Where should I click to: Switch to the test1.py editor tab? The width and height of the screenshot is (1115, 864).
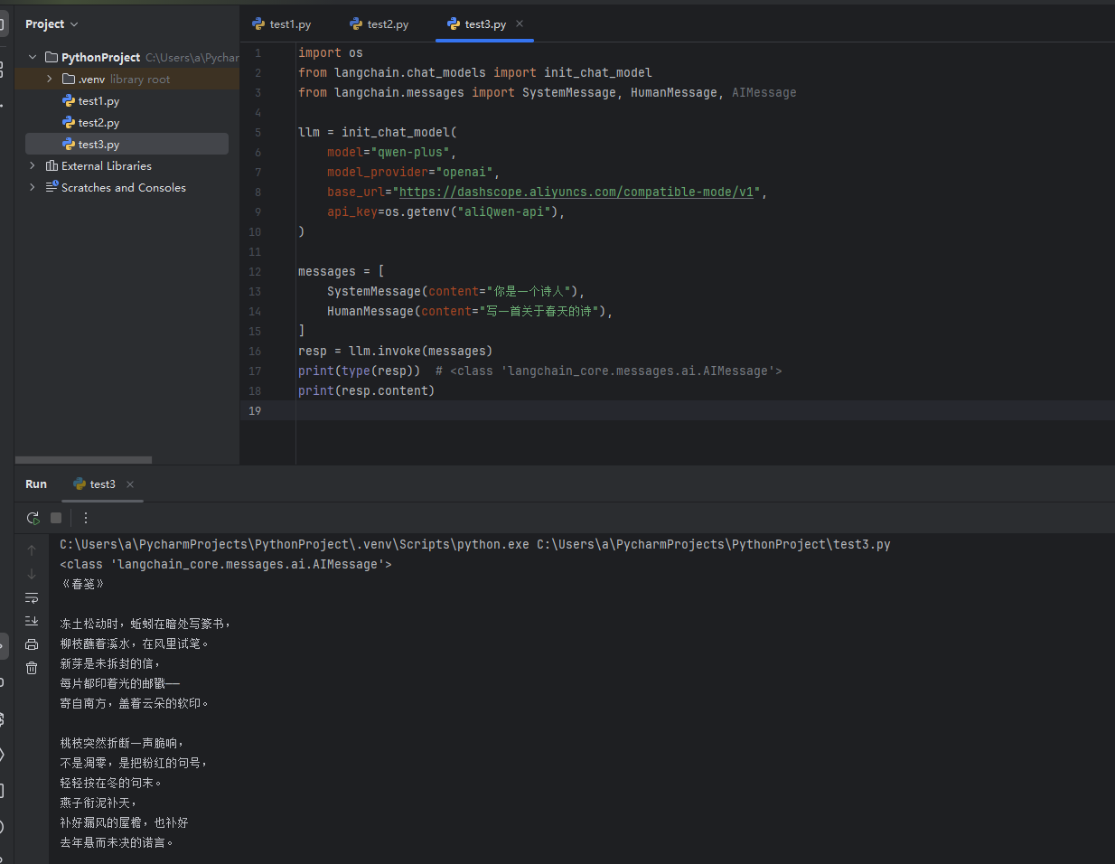tap(282, 24)
